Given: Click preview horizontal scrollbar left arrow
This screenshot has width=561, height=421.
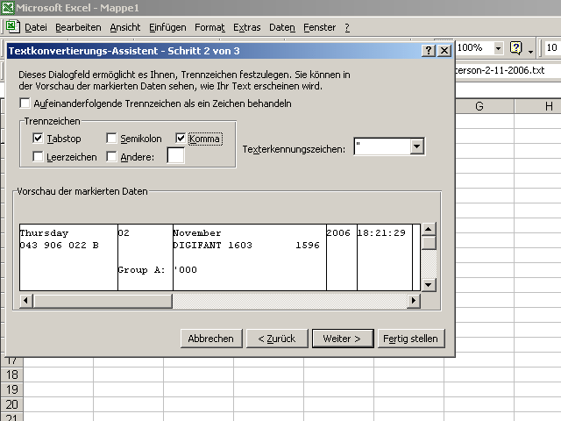Looking at the screenshot, I should click(x=25, y=300).
